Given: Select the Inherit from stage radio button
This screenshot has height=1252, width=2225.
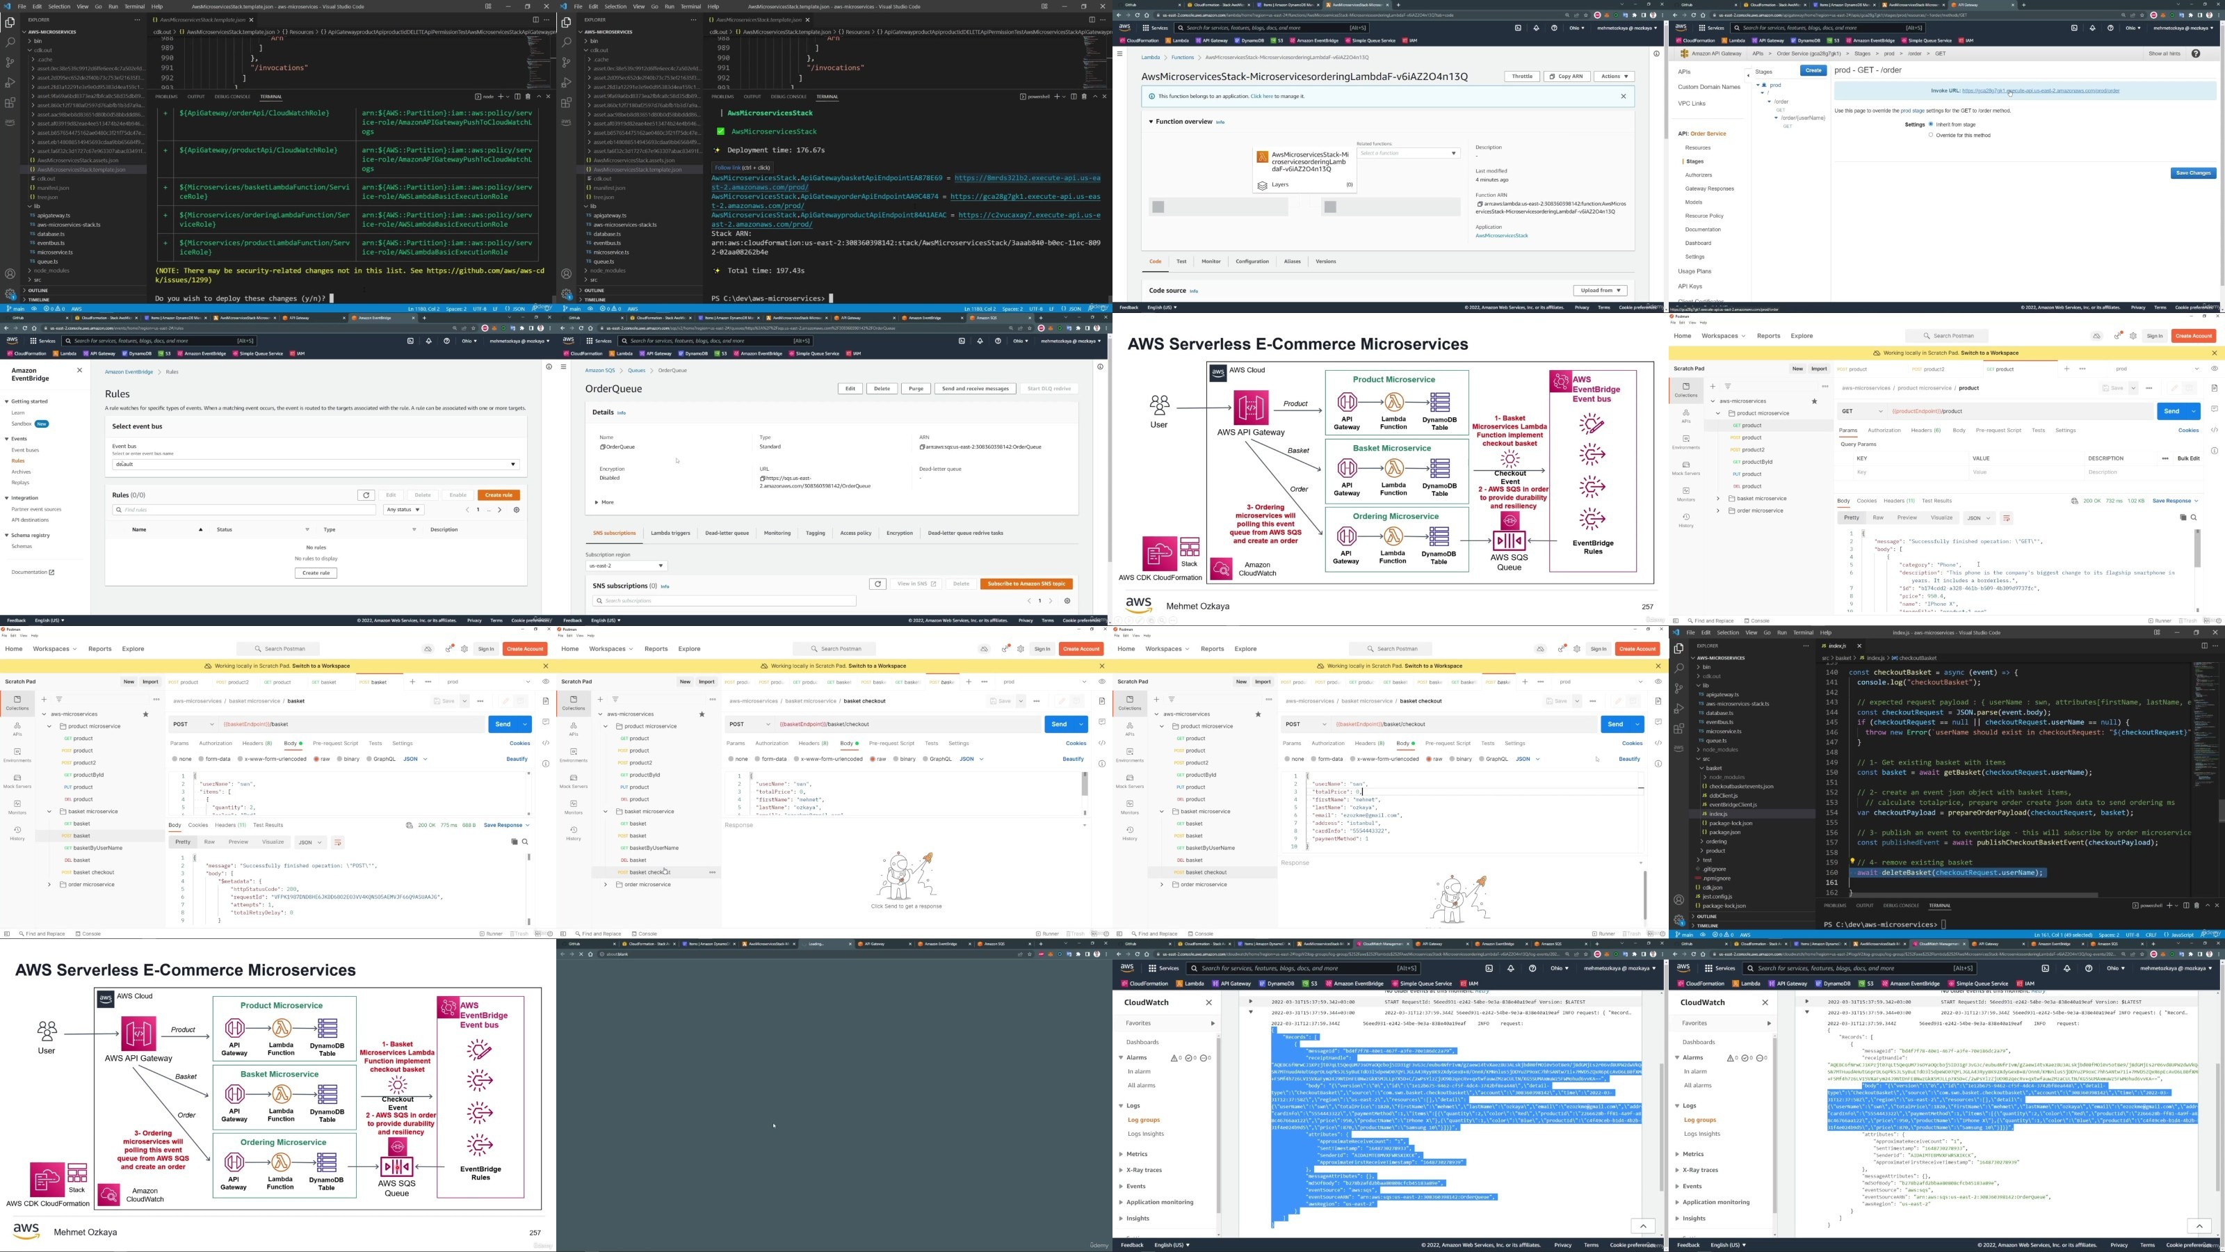Looking at the screenshot, I should point(1932,125).
